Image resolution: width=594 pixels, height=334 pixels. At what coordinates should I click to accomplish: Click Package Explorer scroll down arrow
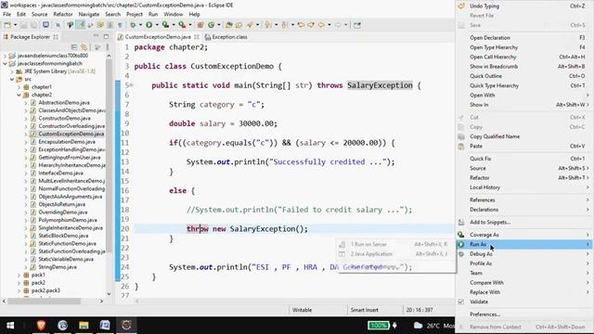109,294
